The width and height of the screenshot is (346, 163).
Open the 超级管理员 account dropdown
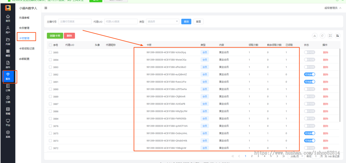click(x=332, y=8)
